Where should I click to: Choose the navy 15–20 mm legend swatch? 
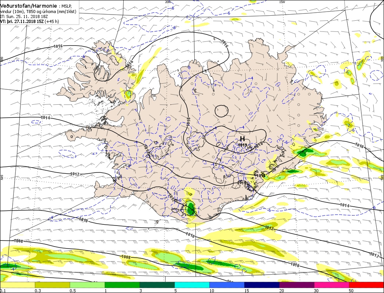(262, 285)
